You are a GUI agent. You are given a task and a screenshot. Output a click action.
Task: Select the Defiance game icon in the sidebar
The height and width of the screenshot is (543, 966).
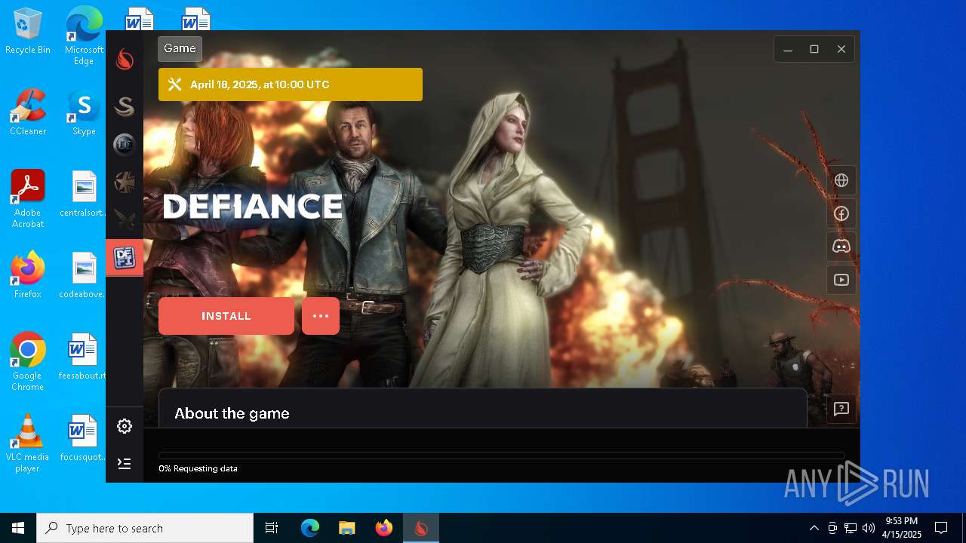tap(125, 258)
